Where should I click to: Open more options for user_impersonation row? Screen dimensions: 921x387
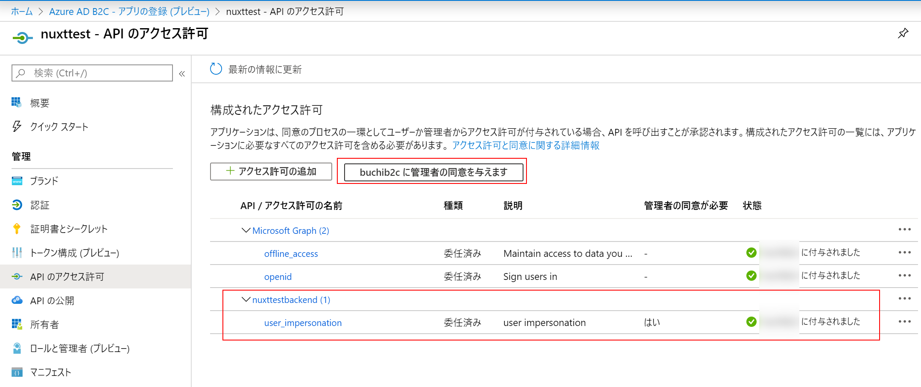click(904, 322)
